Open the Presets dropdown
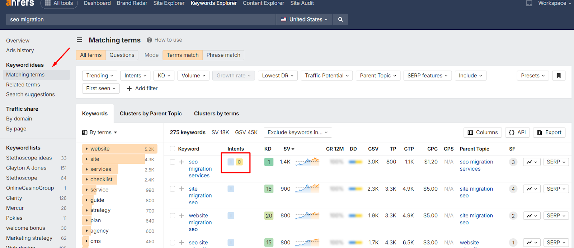Image resolution: width=574 pixels, height=248 pixels. point(533,76)
